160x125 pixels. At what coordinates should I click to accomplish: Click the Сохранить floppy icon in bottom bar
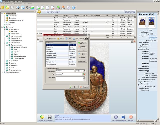50,117
